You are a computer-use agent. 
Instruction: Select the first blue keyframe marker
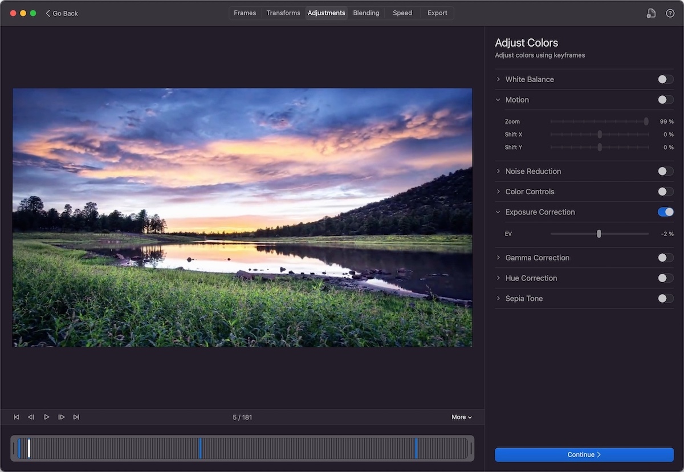19,448
